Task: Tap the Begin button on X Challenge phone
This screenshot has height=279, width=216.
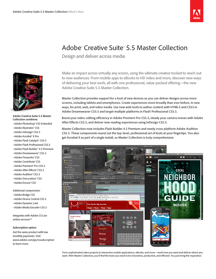Action: (x=165, y=240)
